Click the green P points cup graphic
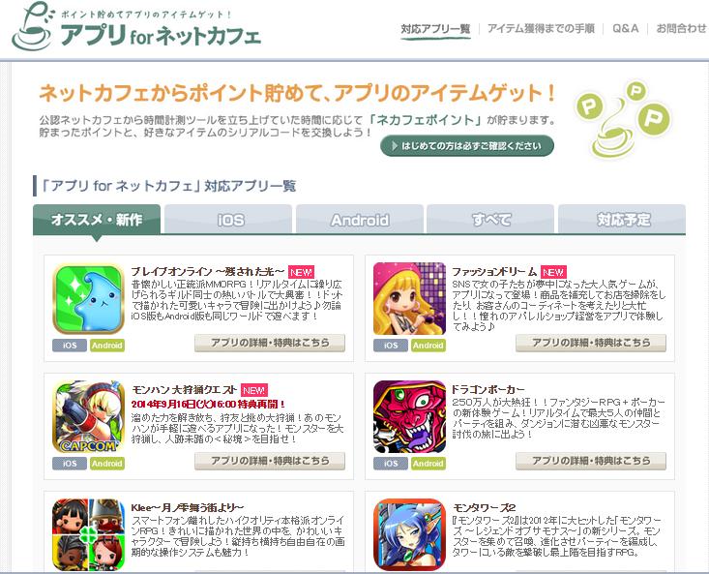The height and width of the screenshot is (574, 709). pyautogui.click(x=623, y=120)
